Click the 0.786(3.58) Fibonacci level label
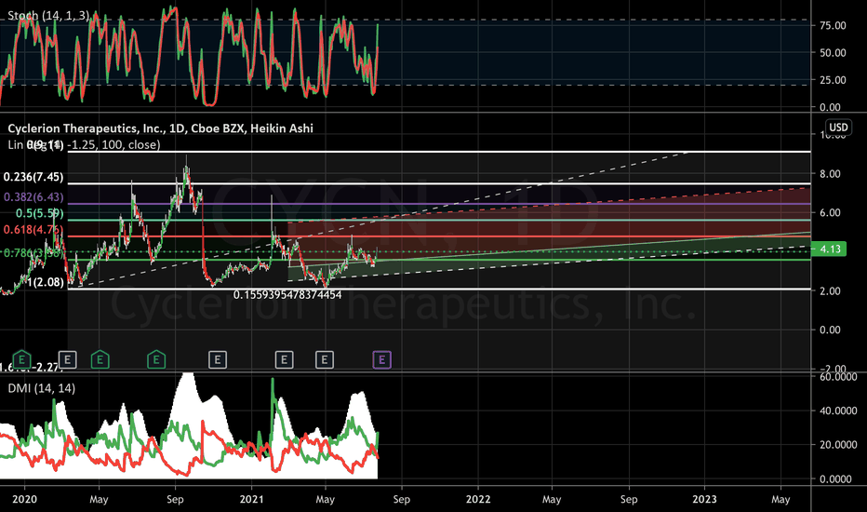 pos(33,253)
